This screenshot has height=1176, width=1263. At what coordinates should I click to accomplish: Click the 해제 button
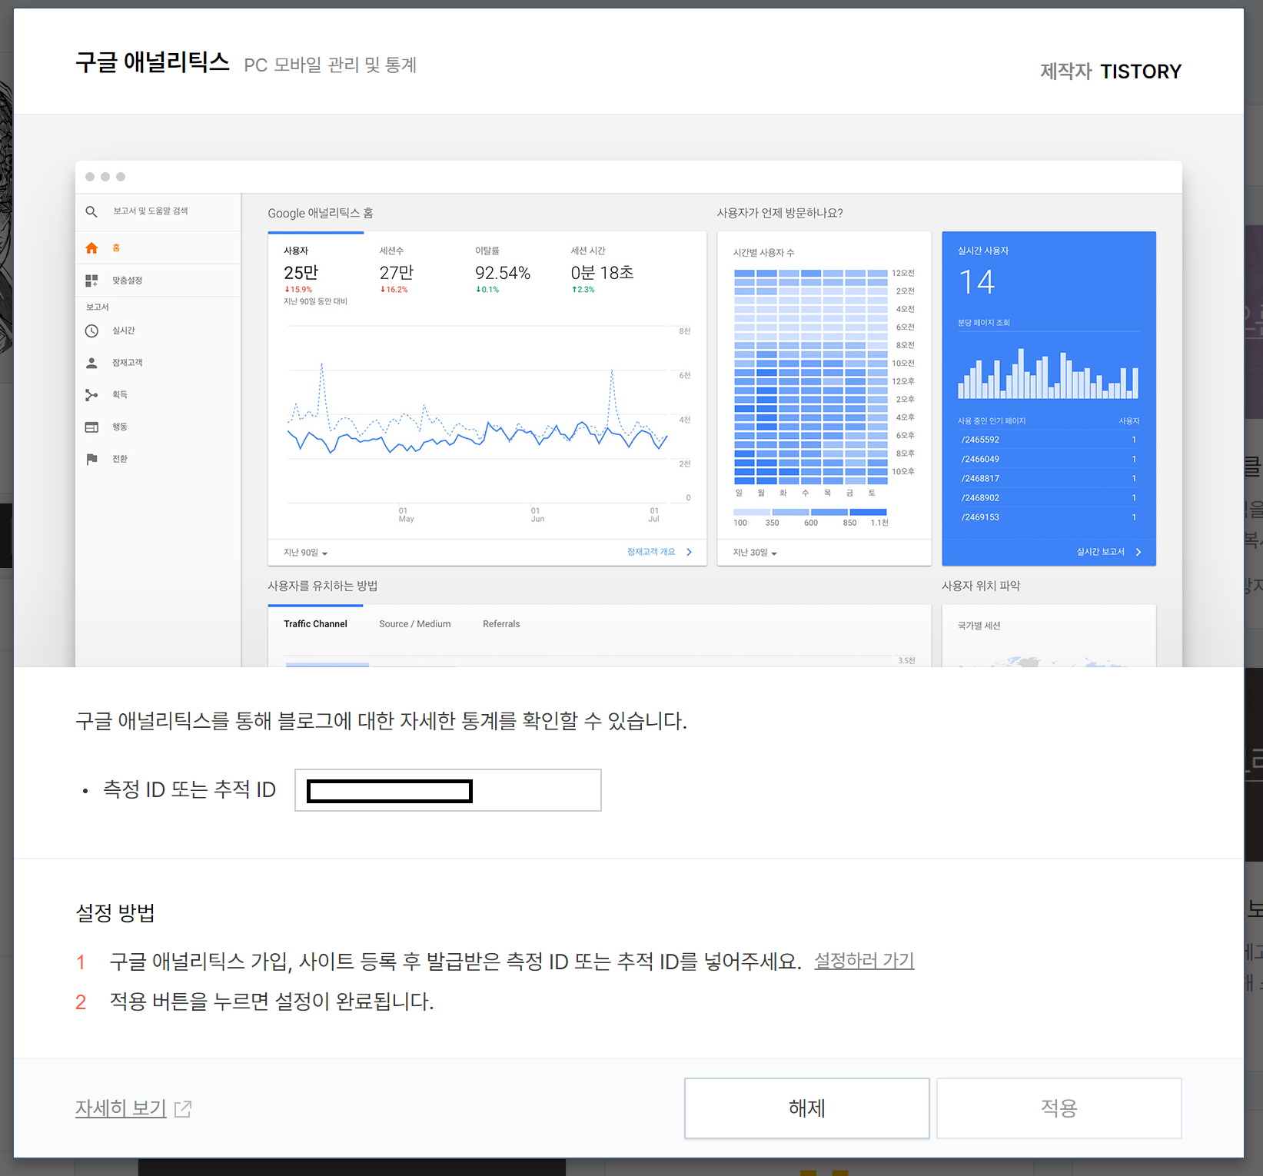click(806, 1108)
